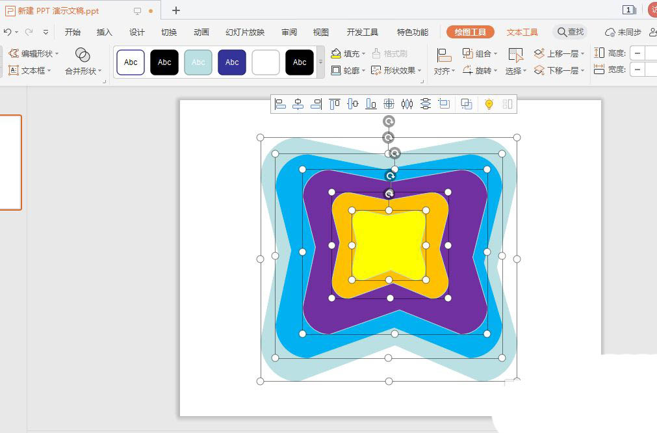
Task: Click align horizontal center icon in floating toolbar
Action: [298, 104]
